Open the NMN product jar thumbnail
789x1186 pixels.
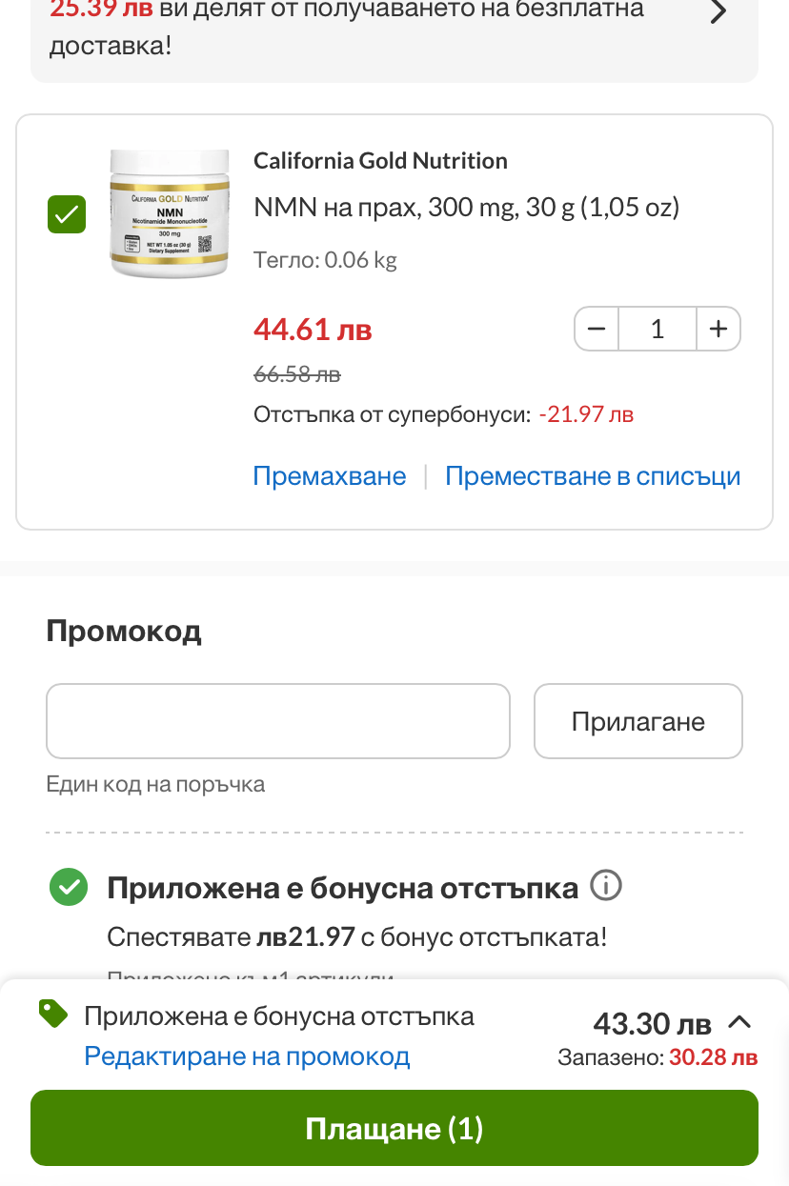coord(170,213)
